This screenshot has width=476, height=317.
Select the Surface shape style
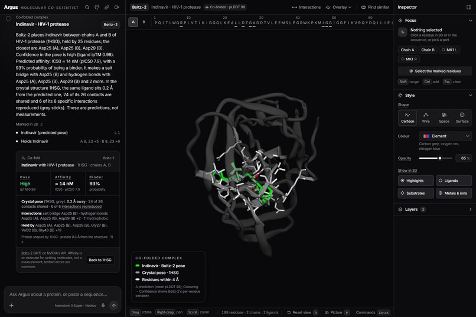pos(462,117)
